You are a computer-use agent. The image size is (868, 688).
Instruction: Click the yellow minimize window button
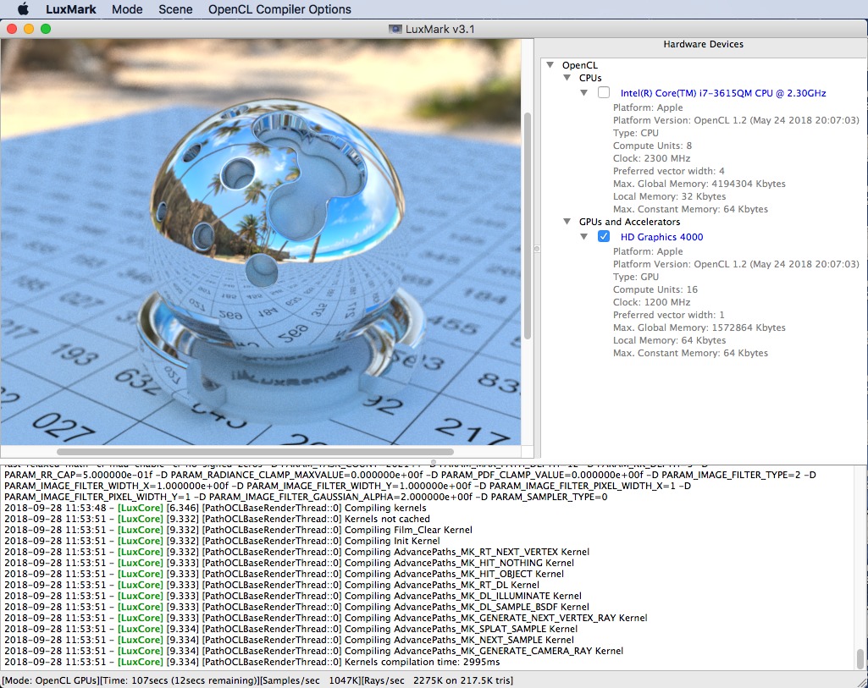pyautogui.click(x=29, y=29)
